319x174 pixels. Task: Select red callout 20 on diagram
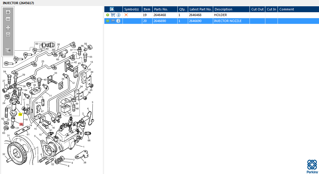pyautogui.click(x=21, y=124)
